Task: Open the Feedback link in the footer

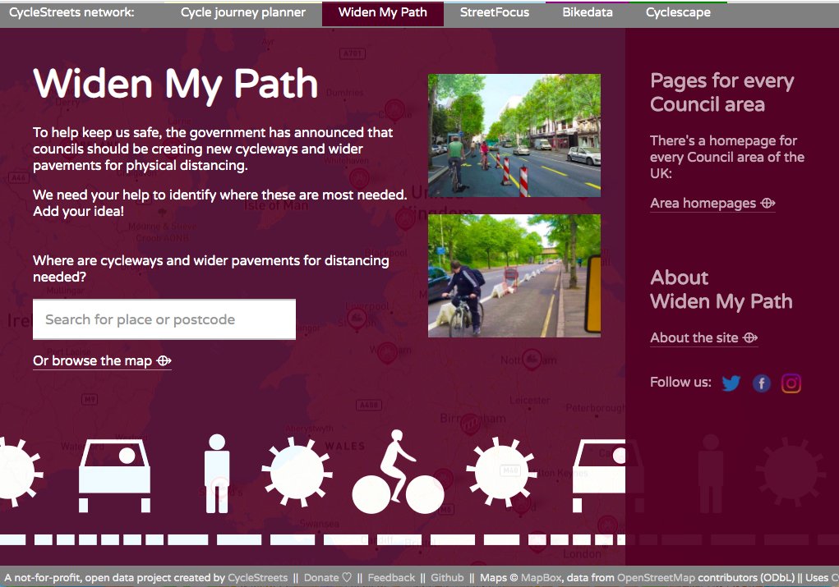Action: pyautogui.click(x=391, y=577)
